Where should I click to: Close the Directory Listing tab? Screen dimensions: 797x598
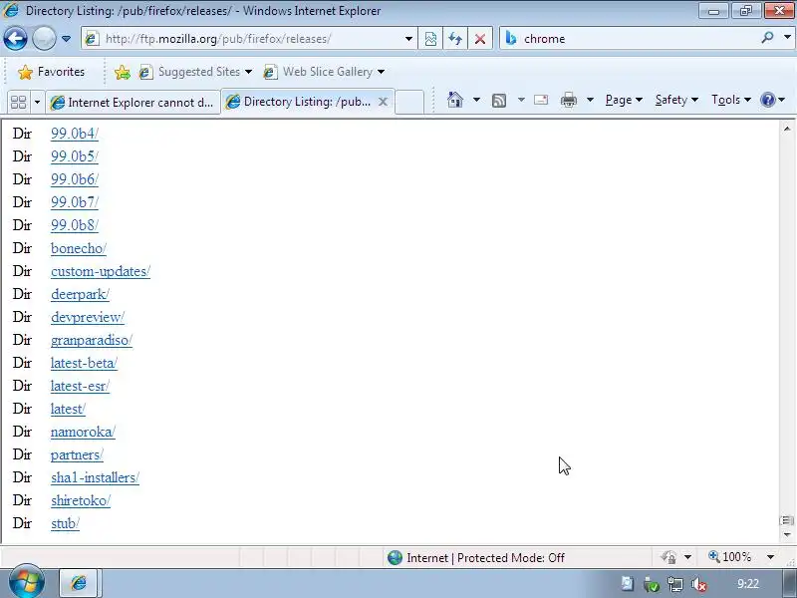point(384,102)
